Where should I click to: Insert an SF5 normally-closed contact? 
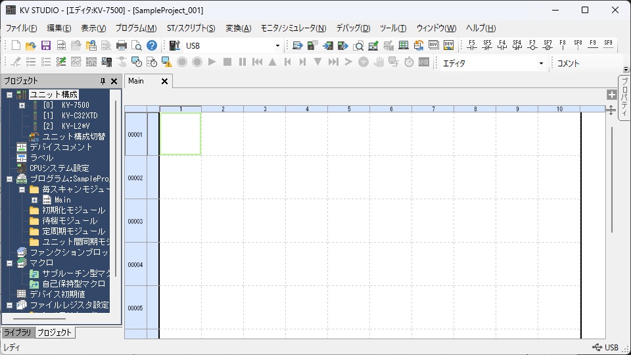pos(487,45)
